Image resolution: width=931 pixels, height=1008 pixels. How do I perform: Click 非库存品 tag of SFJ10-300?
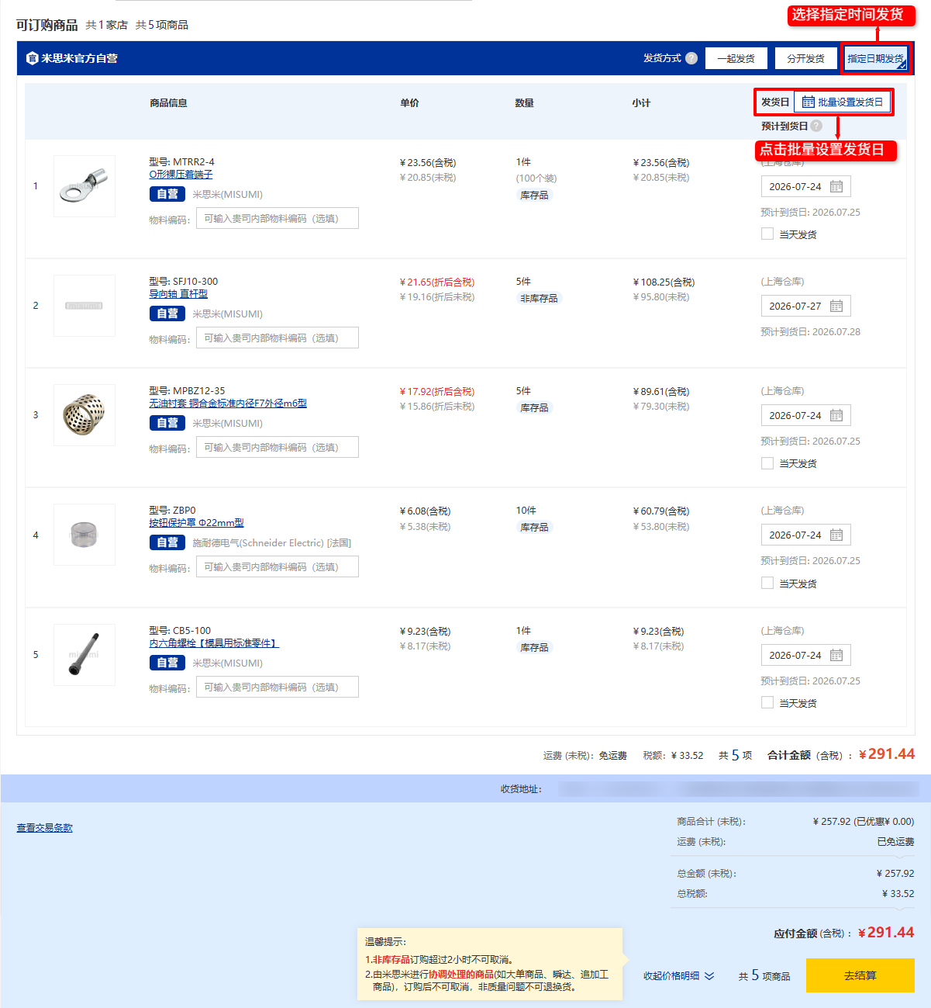pos(539,299)
